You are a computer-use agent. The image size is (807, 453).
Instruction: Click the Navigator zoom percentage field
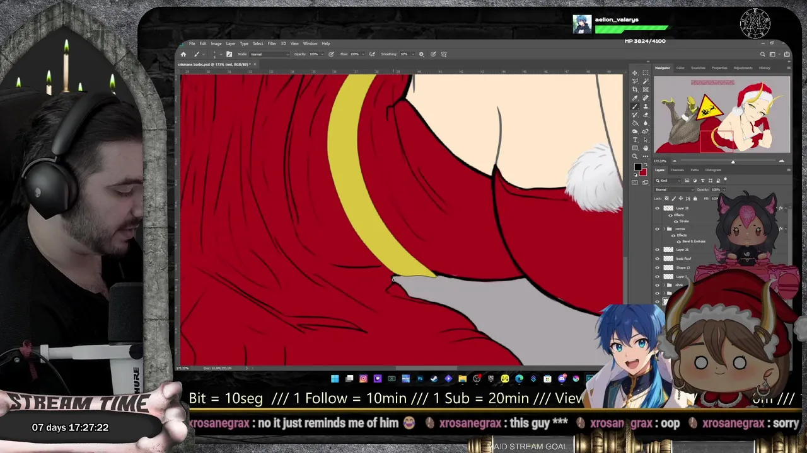click(661, 162)
